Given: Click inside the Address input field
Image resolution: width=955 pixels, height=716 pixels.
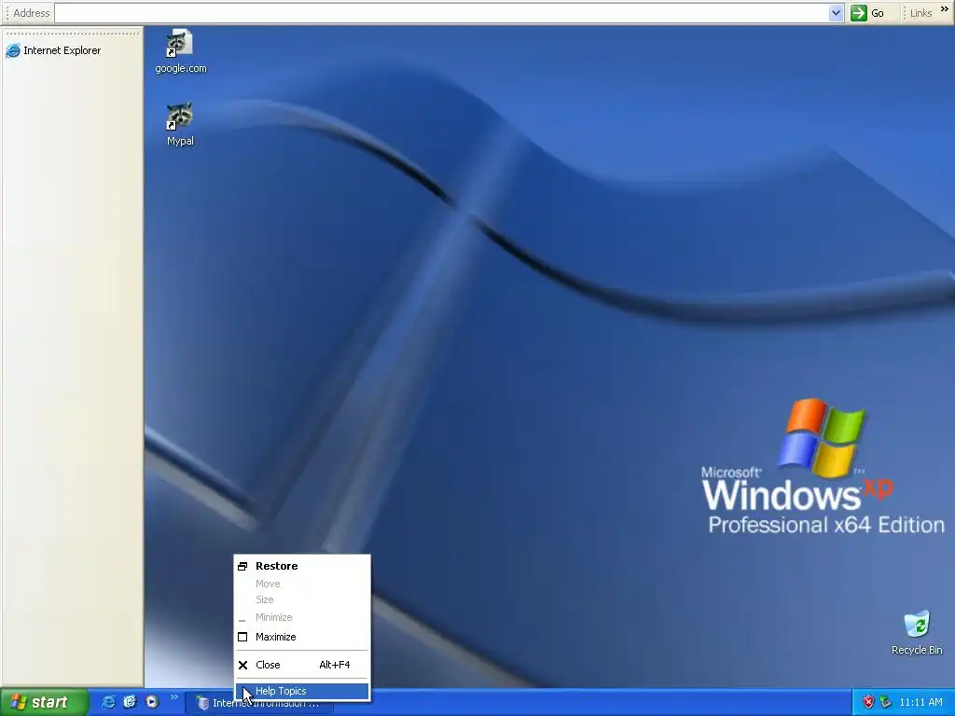Looking at the screenshot, I should pyautogui.click(x=441, y=13).
